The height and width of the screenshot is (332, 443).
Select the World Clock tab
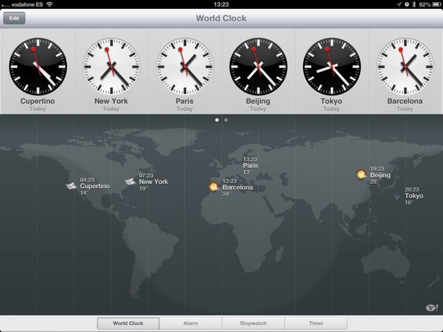[128, 323]
